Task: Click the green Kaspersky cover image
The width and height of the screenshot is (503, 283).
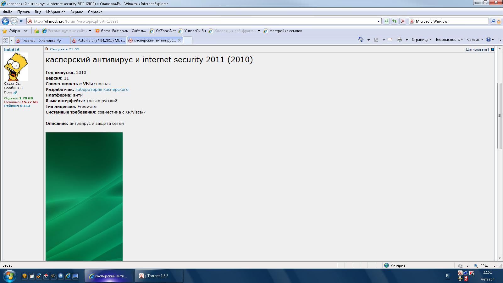Action: tap(84, 197)
